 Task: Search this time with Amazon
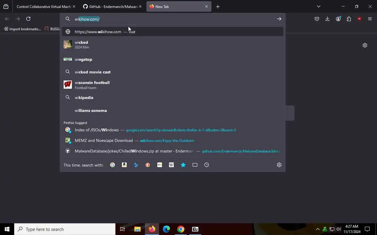pyautogui.click(x=124, y=165)
